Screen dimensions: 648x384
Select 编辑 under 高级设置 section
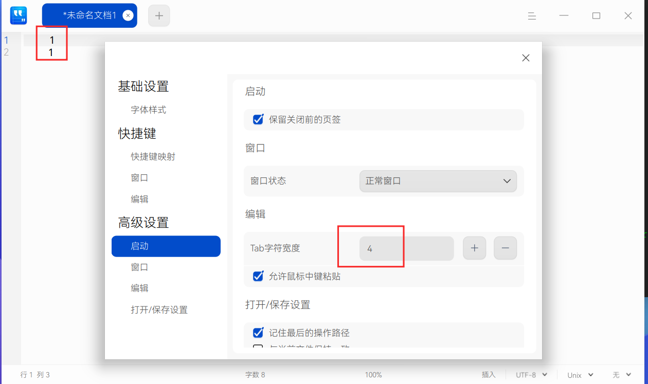tap(139, 288)
